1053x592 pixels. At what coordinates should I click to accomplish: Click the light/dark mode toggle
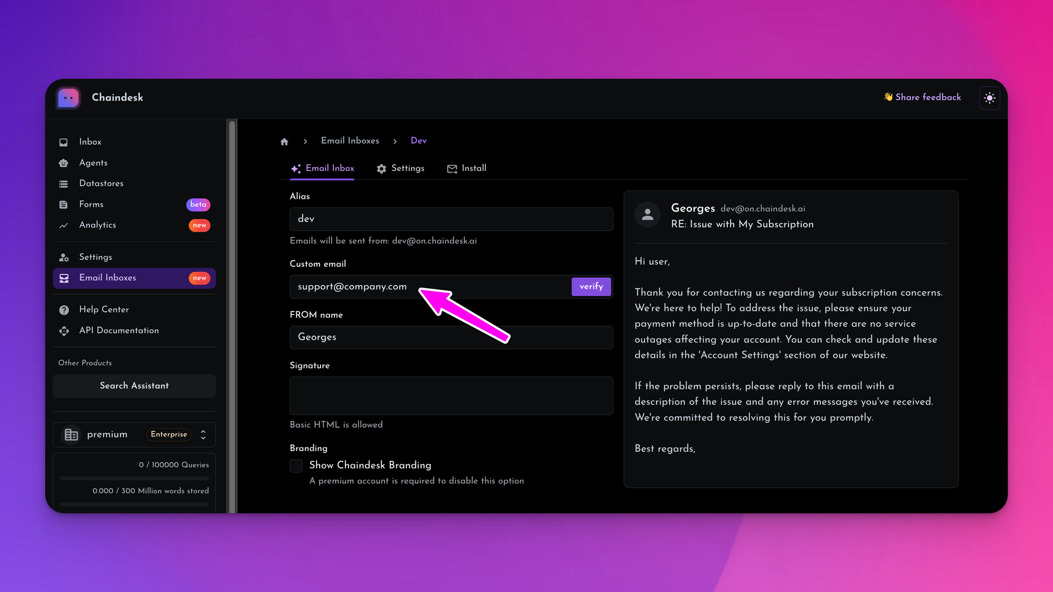pos(989,97)
